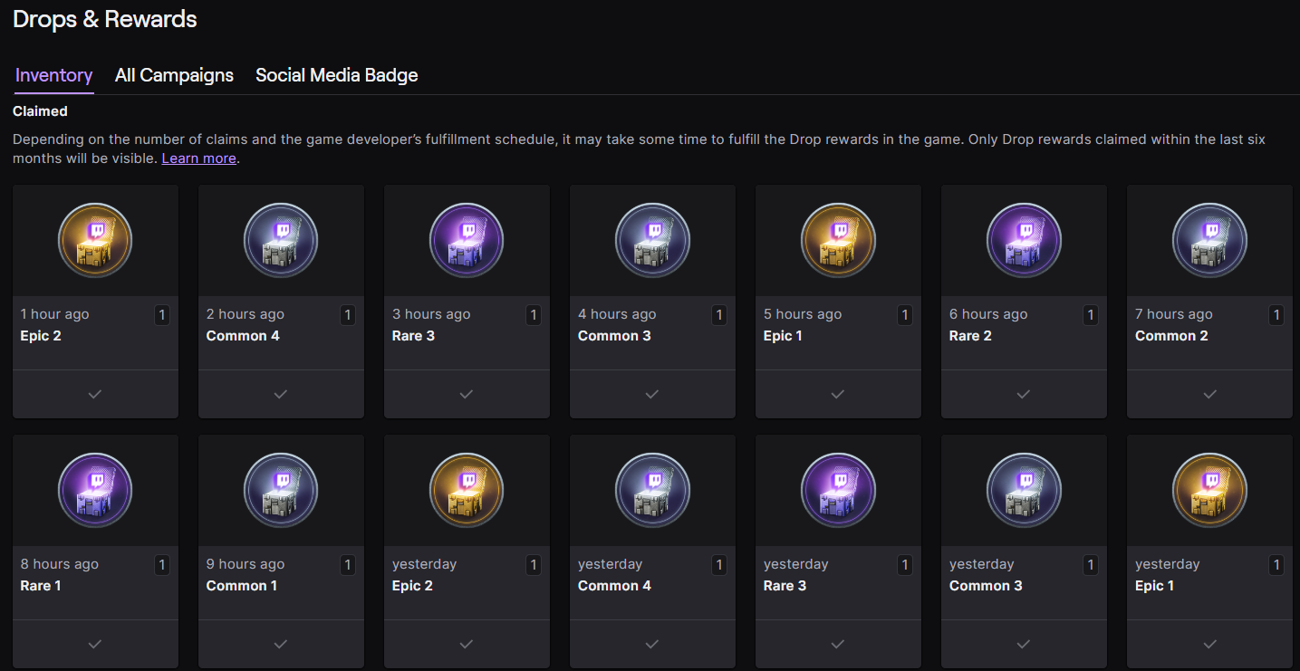Click the checkmark below yesterday's Common 4

pos(652,644)
